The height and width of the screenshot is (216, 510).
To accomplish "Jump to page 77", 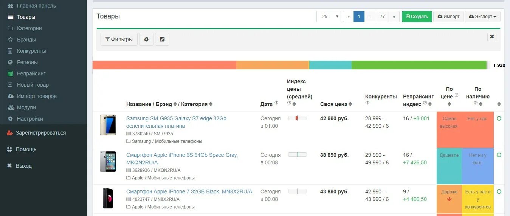I will click(382, 17).
